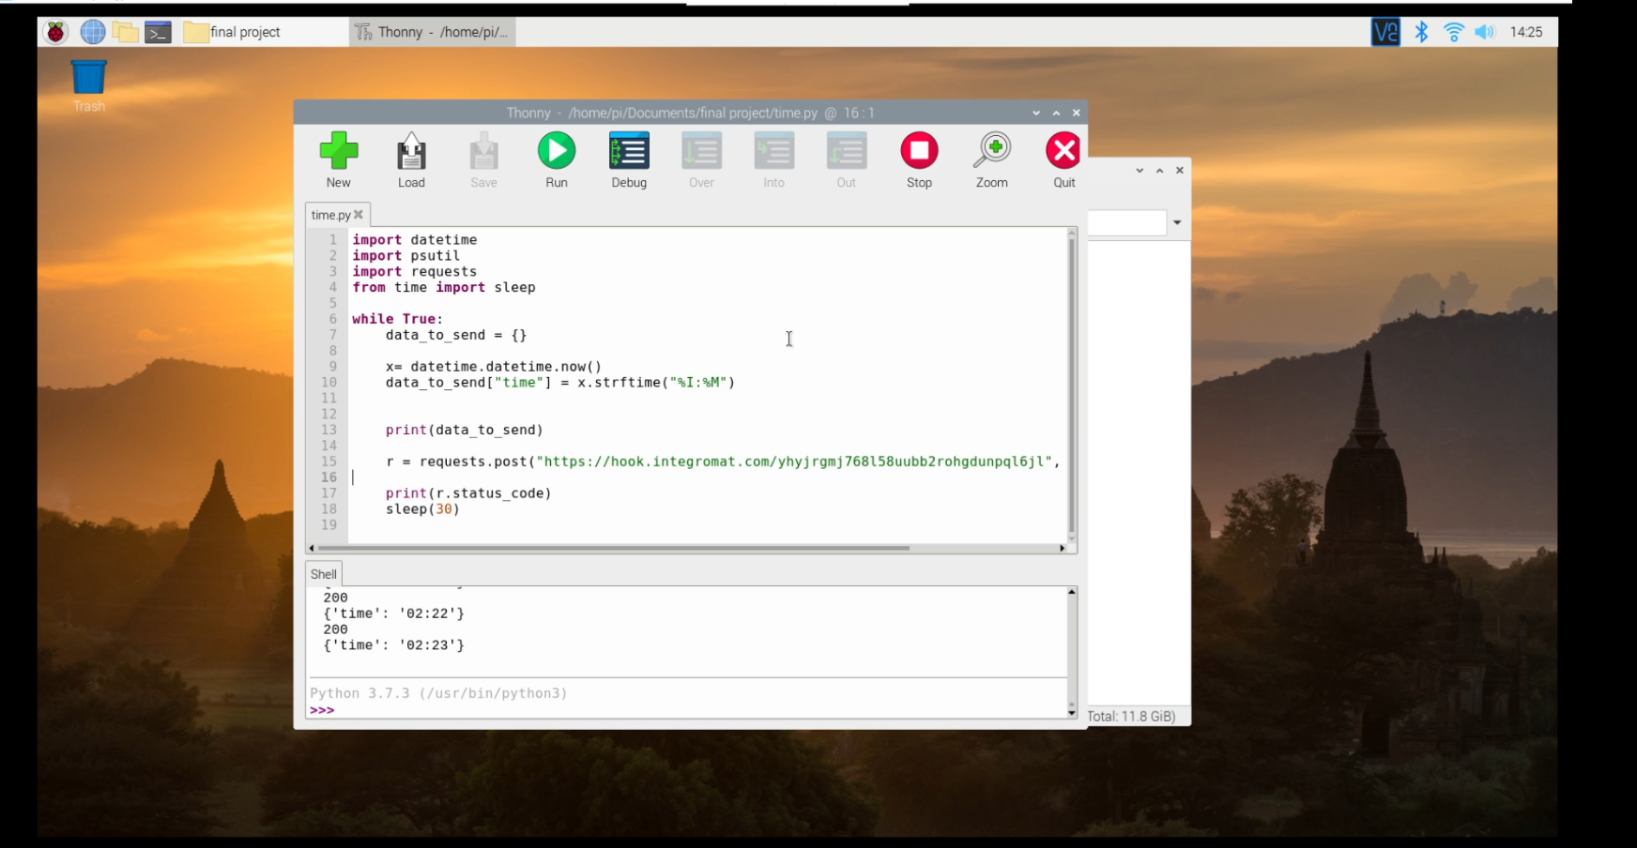Open the VNC server tray icon

[1385, 32]
